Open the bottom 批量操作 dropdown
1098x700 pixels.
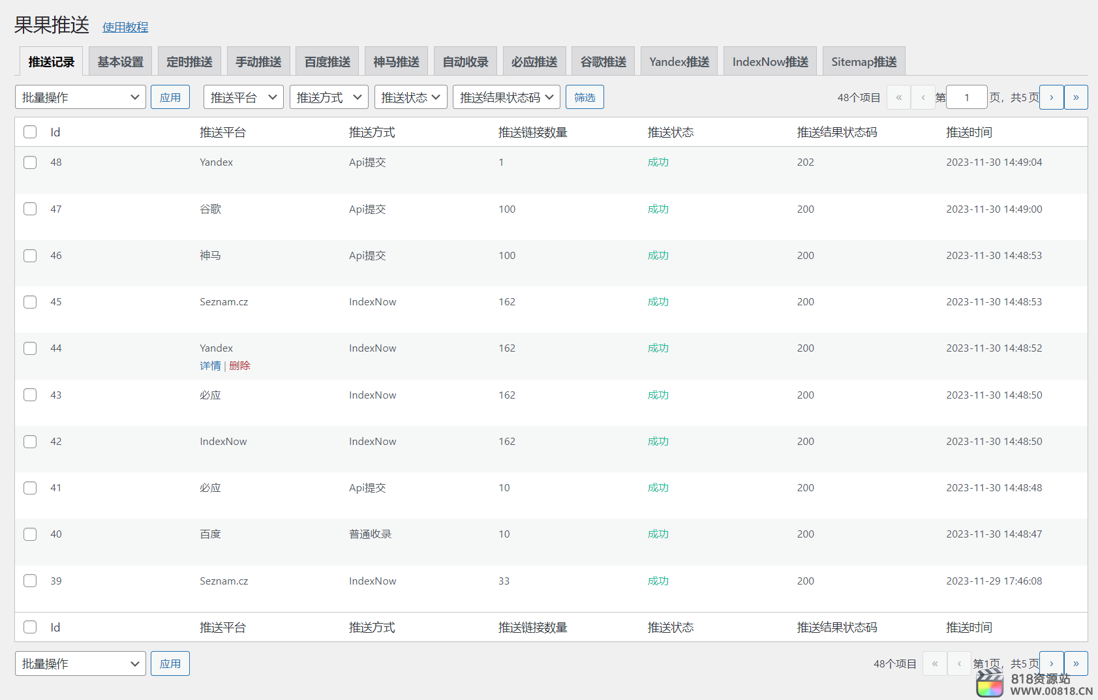pyautogui.click(x=80, y=663)
